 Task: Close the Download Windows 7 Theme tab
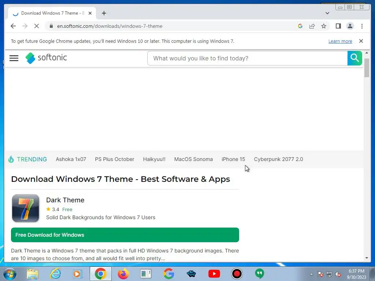(x=90, y=13)
